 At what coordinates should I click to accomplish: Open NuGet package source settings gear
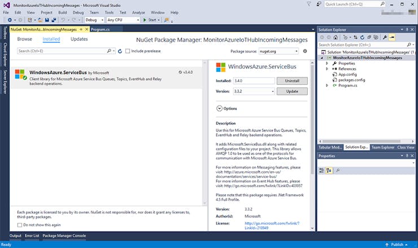tap(305, 51)
